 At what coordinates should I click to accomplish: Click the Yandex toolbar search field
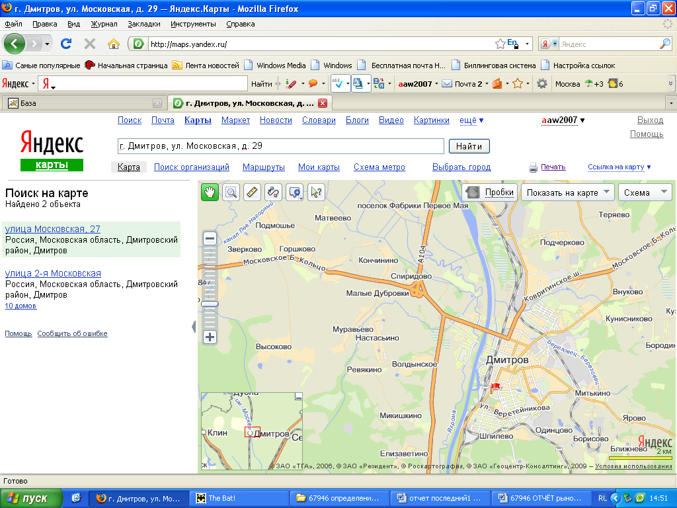pos(143,84)
